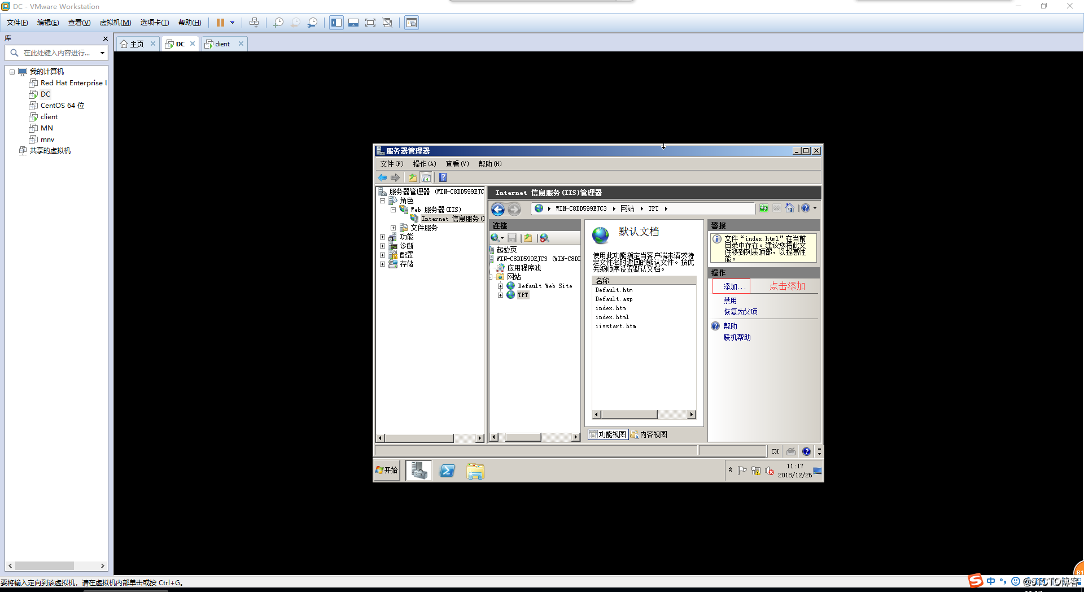Toggle the library sidebar view icon
Viewport: 1084px width, 592px height.
pyautogui.click(x=336, y=23)
